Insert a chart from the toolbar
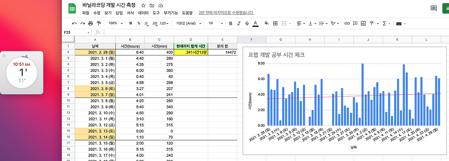449x161 pixels. [x=363, y=23]
